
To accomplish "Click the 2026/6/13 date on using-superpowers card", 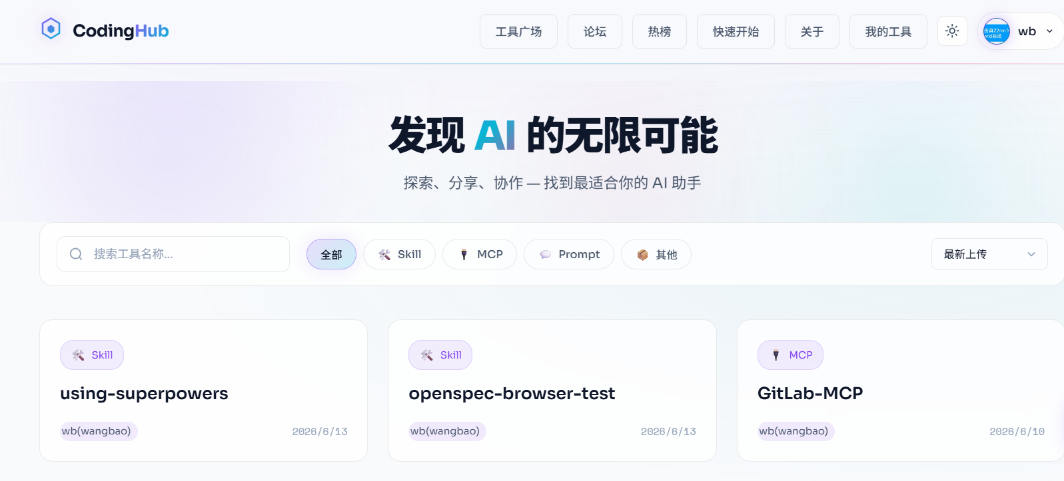I will (320, 432).
